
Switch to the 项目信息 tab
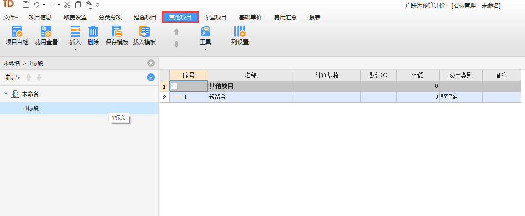tap(40, 18)
